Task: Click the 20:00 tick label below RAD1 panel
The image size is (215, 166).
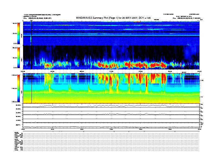Action: (170, 71)
